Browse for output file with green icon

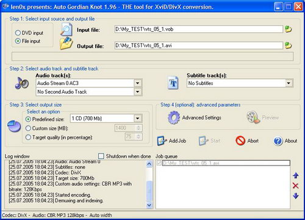[288, 45]
